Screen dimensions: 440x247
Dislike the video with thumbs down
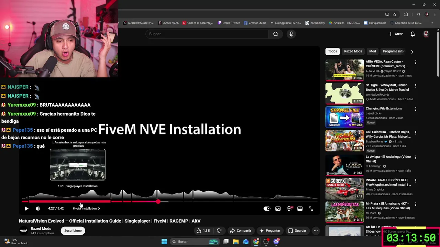[219, 231]
